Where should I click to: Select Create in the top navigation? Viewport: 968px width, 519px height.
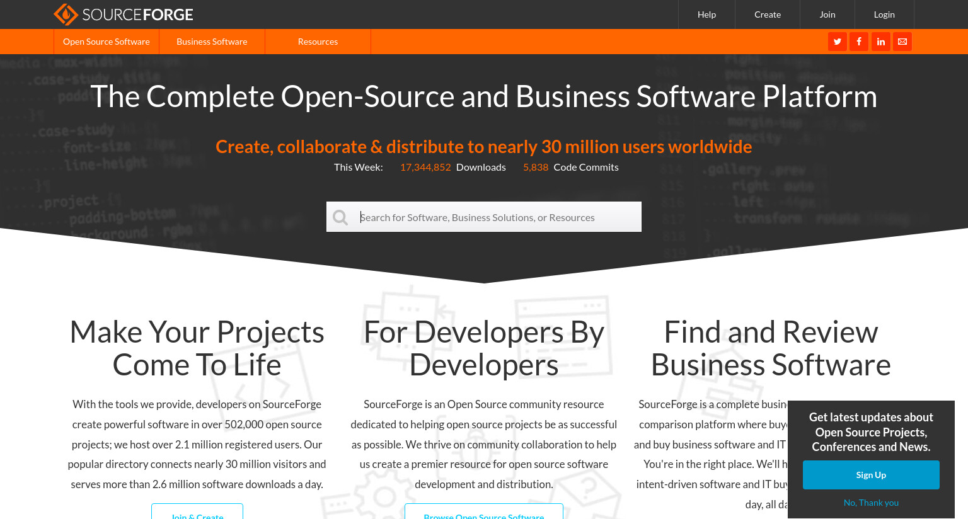[768, 14]
